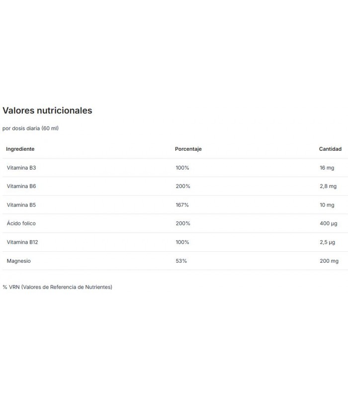Click the 53% percentage for Magnesio
The width and height of the screenshot is (348, 398).
click(181, 261)
